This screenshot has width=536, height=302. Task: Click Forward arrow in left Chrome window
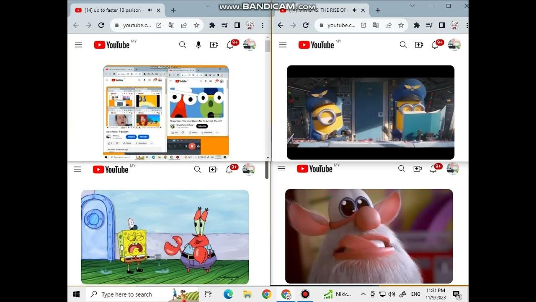point(88,25)
